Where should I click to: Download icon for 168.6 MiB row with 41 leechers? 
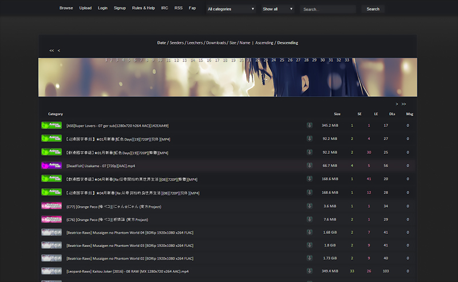(309, 178)
